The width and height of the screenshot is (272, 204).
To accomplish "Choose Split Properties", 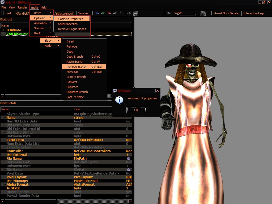I will point(72,24).
